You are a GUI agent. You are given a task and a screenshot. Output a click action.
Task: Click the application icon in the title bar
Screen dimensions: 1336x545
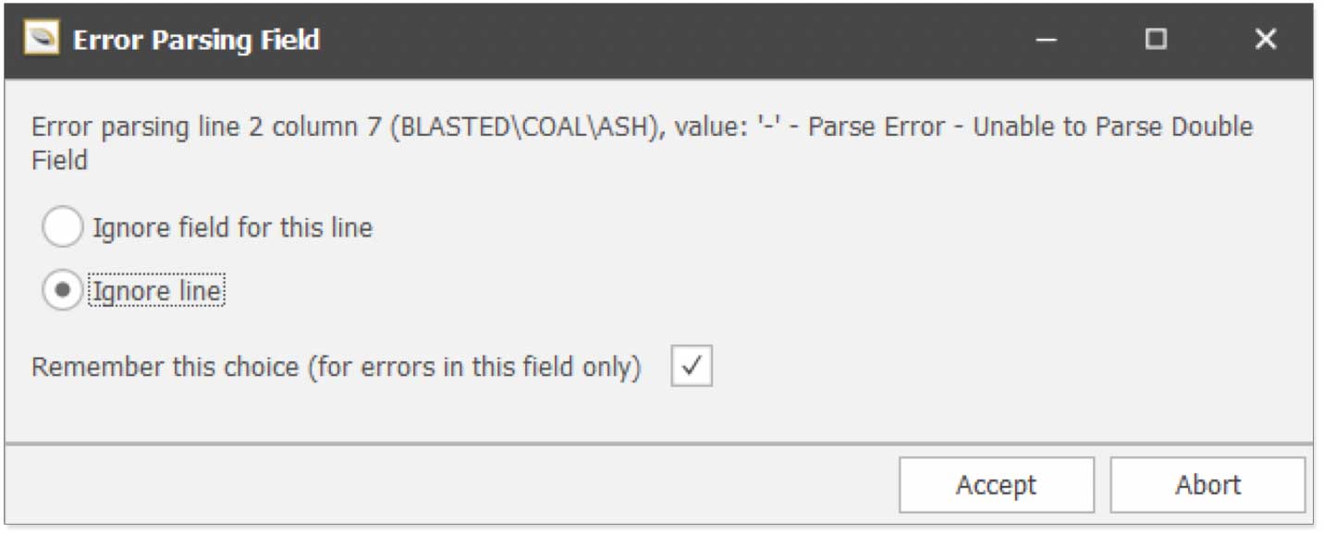coord(41,40)
